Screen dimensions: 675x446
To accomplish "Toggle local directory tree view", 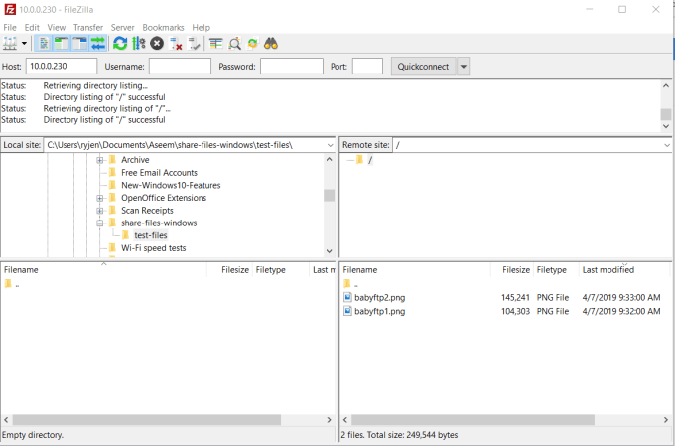I will [x=62, y=44].
